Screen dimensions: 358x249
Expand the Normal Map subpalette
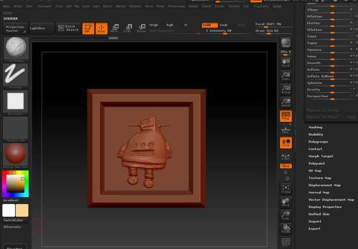tap(319, 192)
